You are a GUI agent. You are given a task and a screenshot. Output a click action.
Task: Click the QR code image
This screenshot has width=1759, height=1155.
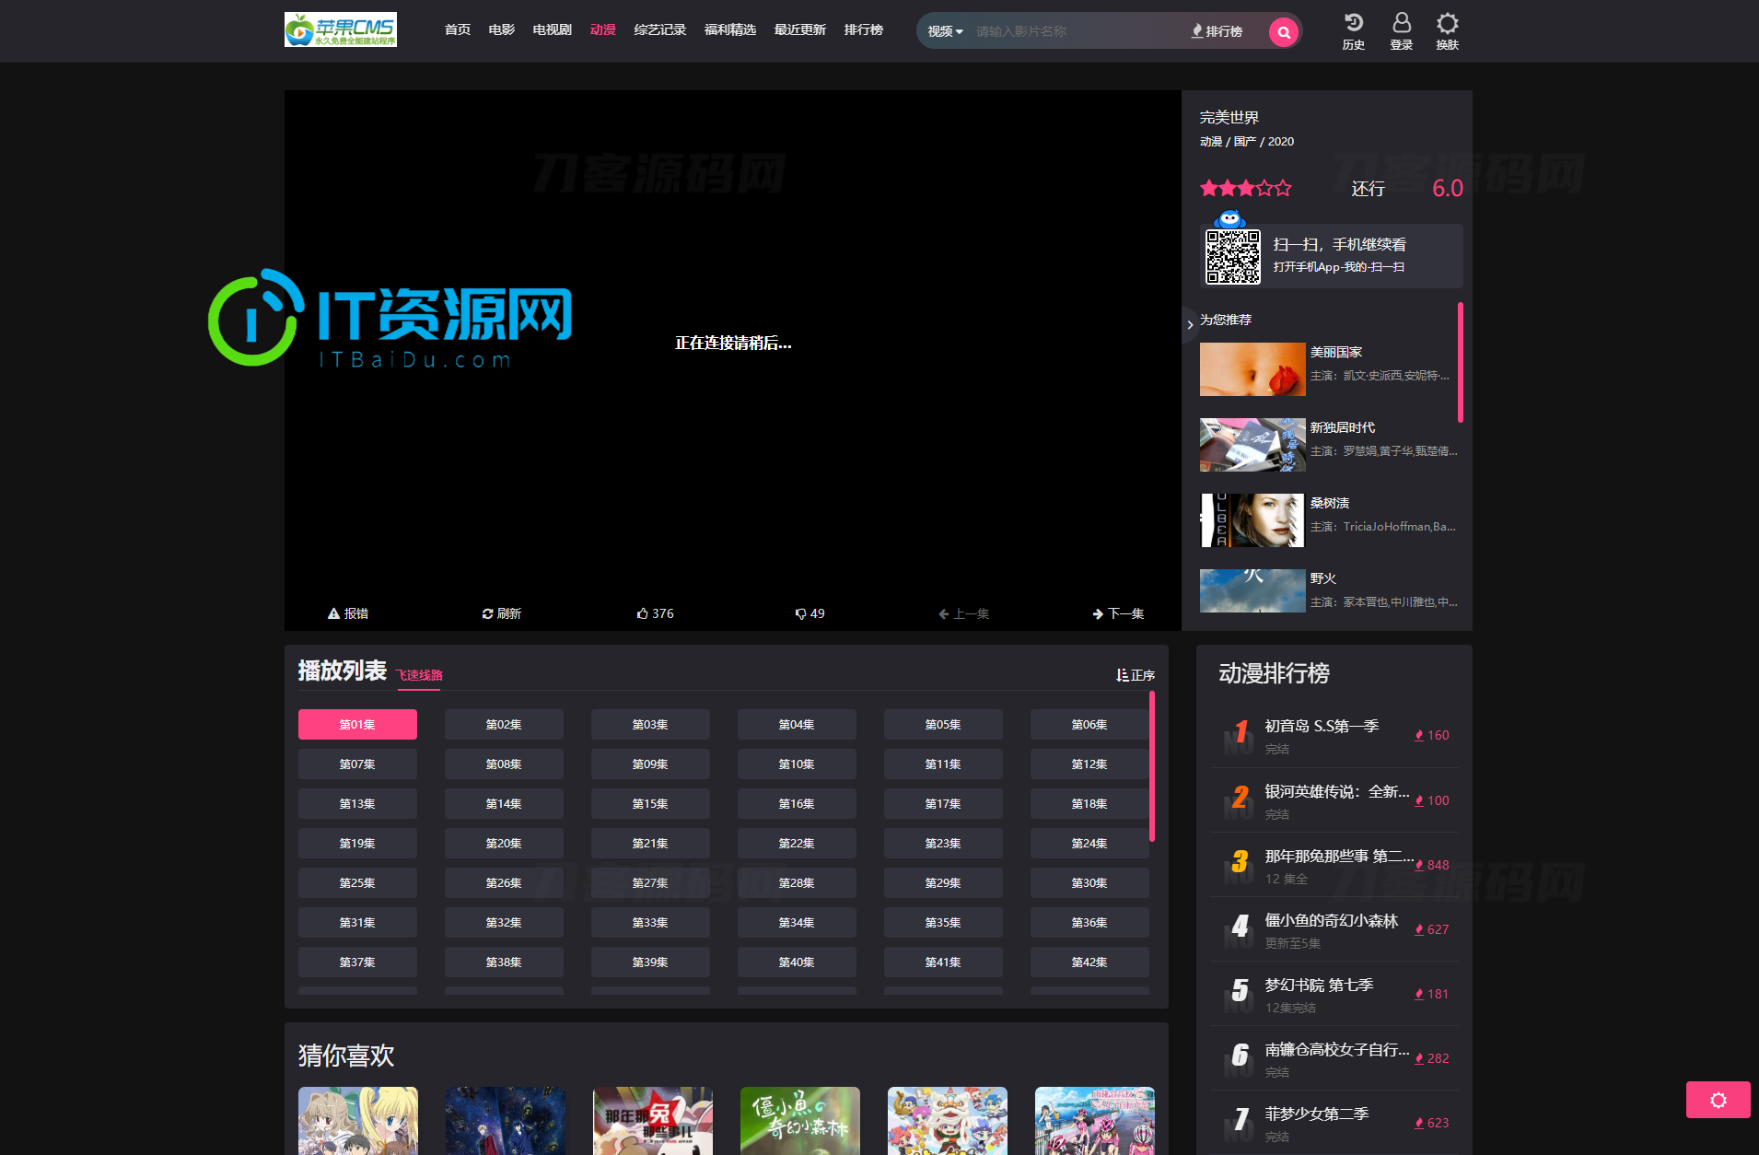(1233, 257)
